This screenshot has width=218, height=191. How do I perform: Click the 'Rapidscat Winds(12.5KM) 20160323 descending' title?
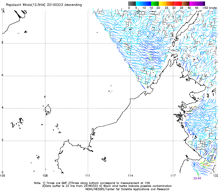click(x=44, y=5)
